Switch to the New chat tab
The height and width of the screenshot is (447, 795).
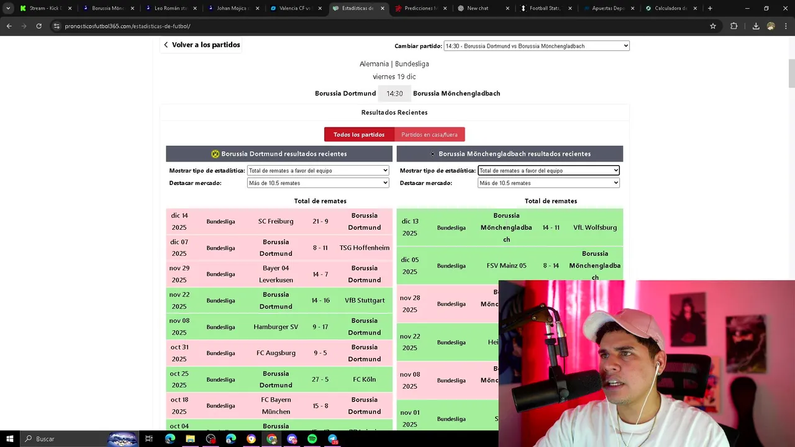(x=483, y=8)
